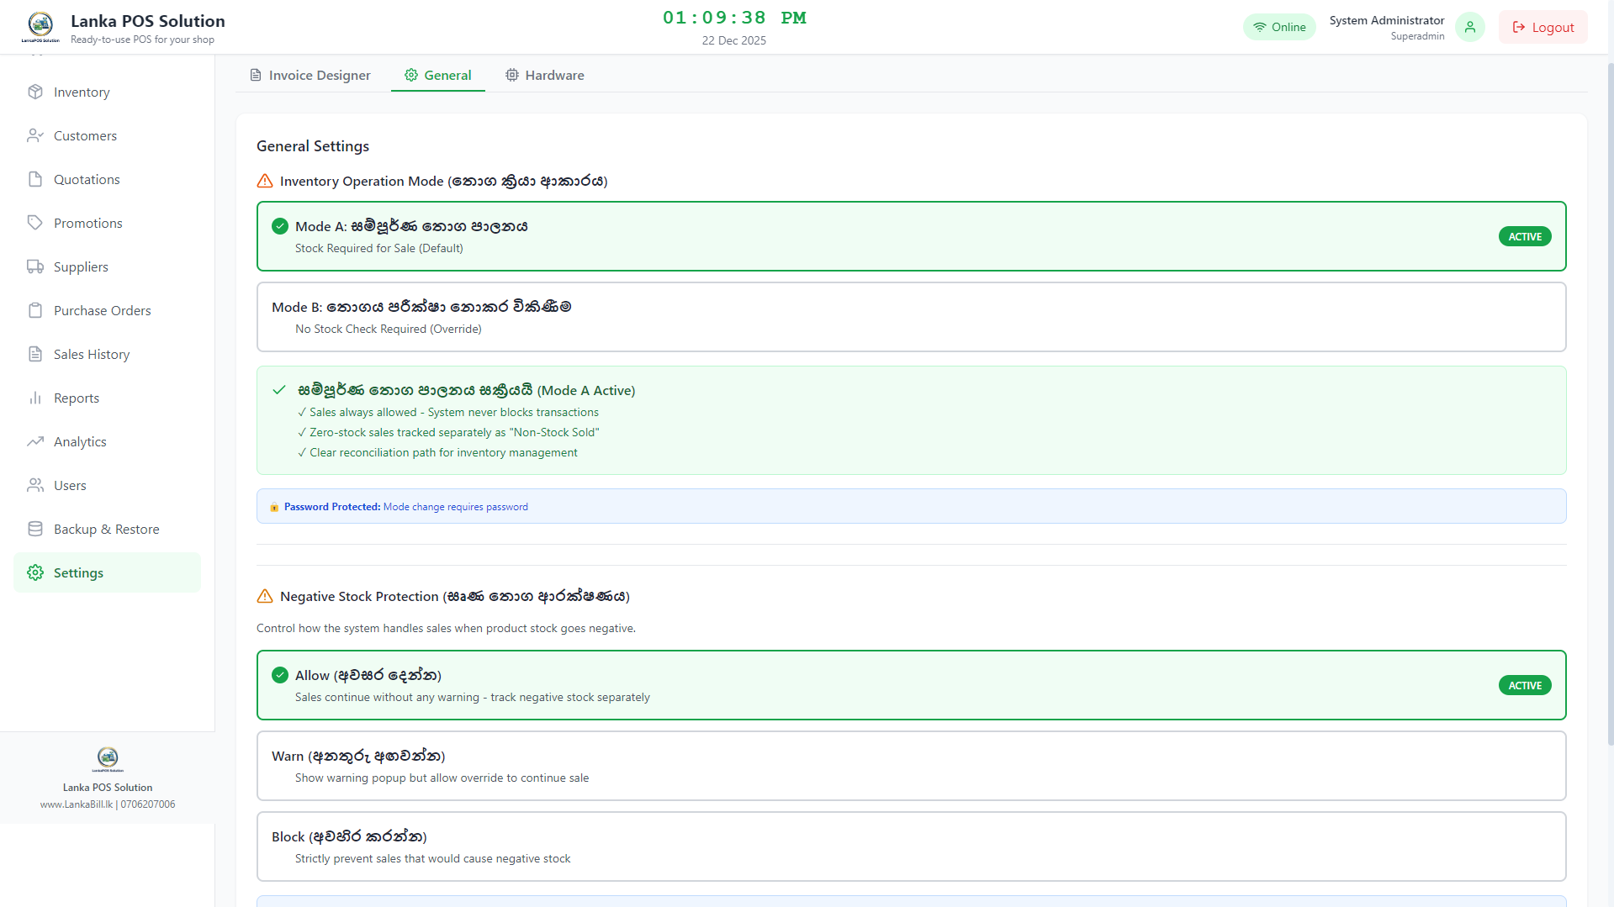
Task: Click the page vertical scrollbar
Action: pos(1610,403)
